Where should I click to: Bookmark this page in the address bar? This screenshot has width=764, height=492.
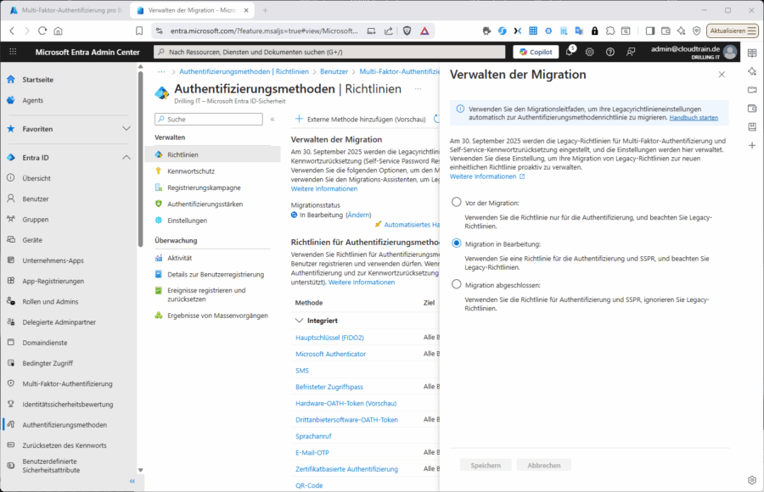point(139,31)
